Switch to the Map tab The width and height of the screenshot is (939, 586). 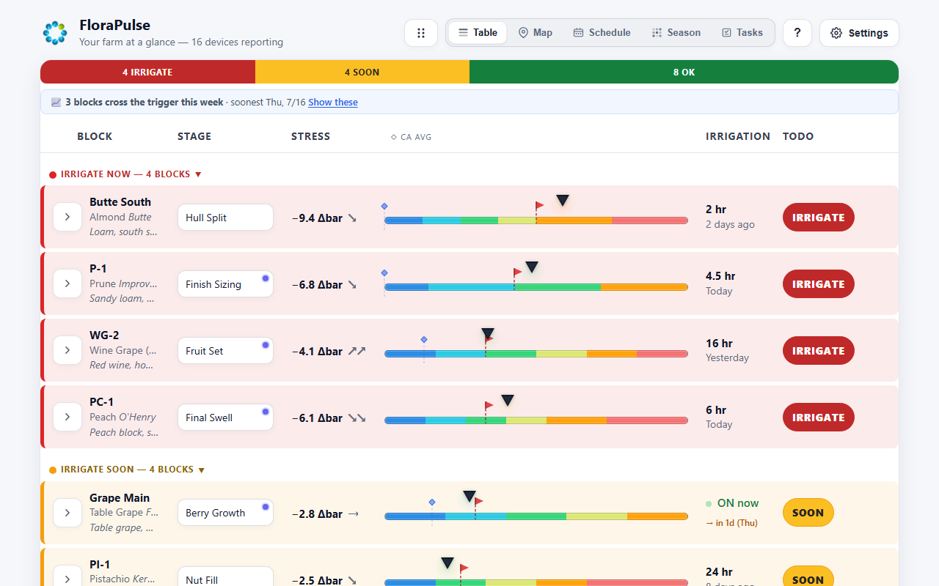tap(535, 33)
